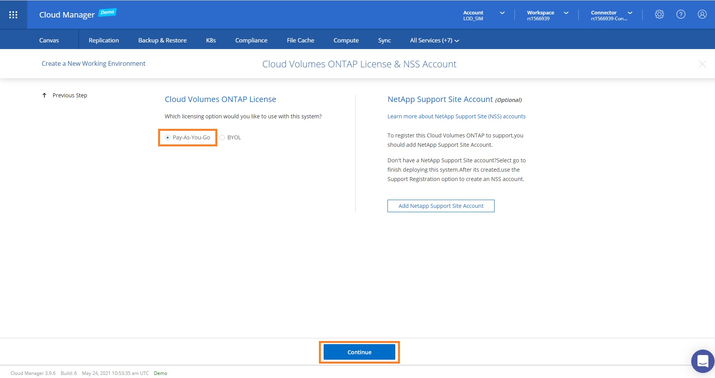Viewport: 715px width, 378px height.
Task: Go to the Backup & Restore tab
Action: click(162, 40)
